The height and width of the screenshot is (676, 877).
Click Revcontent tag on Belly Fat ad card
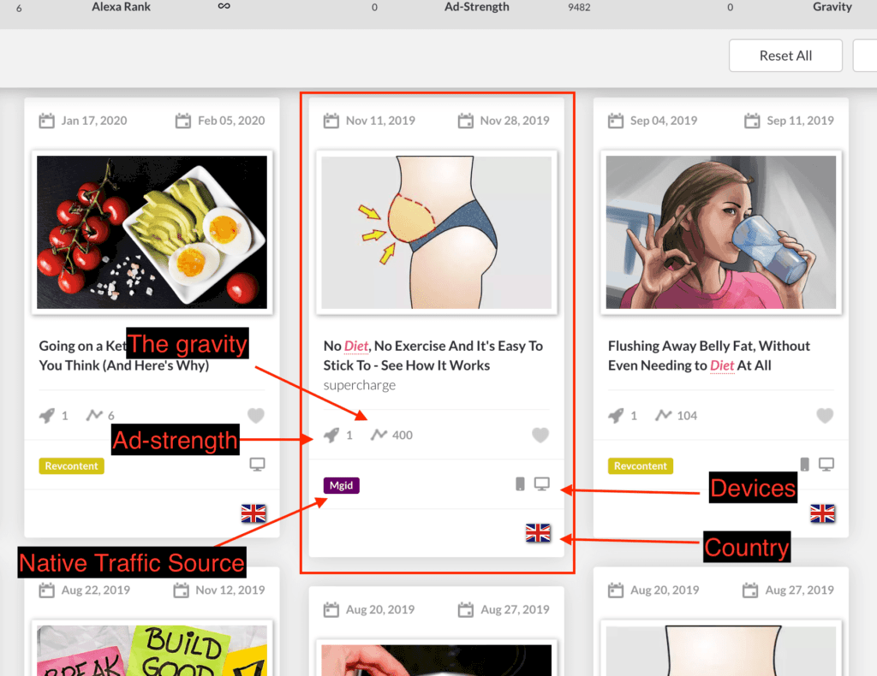641,466
